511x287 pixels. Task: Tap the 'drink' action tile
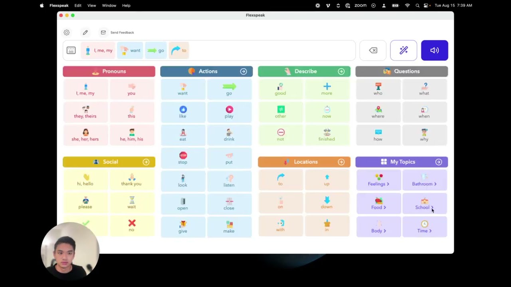tap(229, 135)
